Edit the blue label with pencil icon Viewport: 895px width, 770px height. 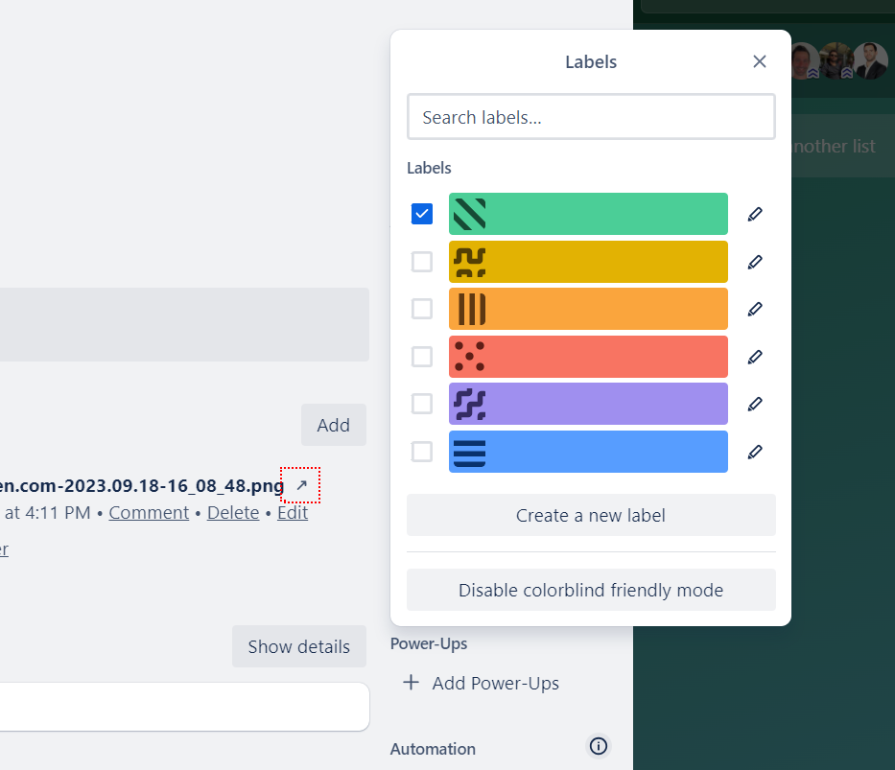point(755,452)
